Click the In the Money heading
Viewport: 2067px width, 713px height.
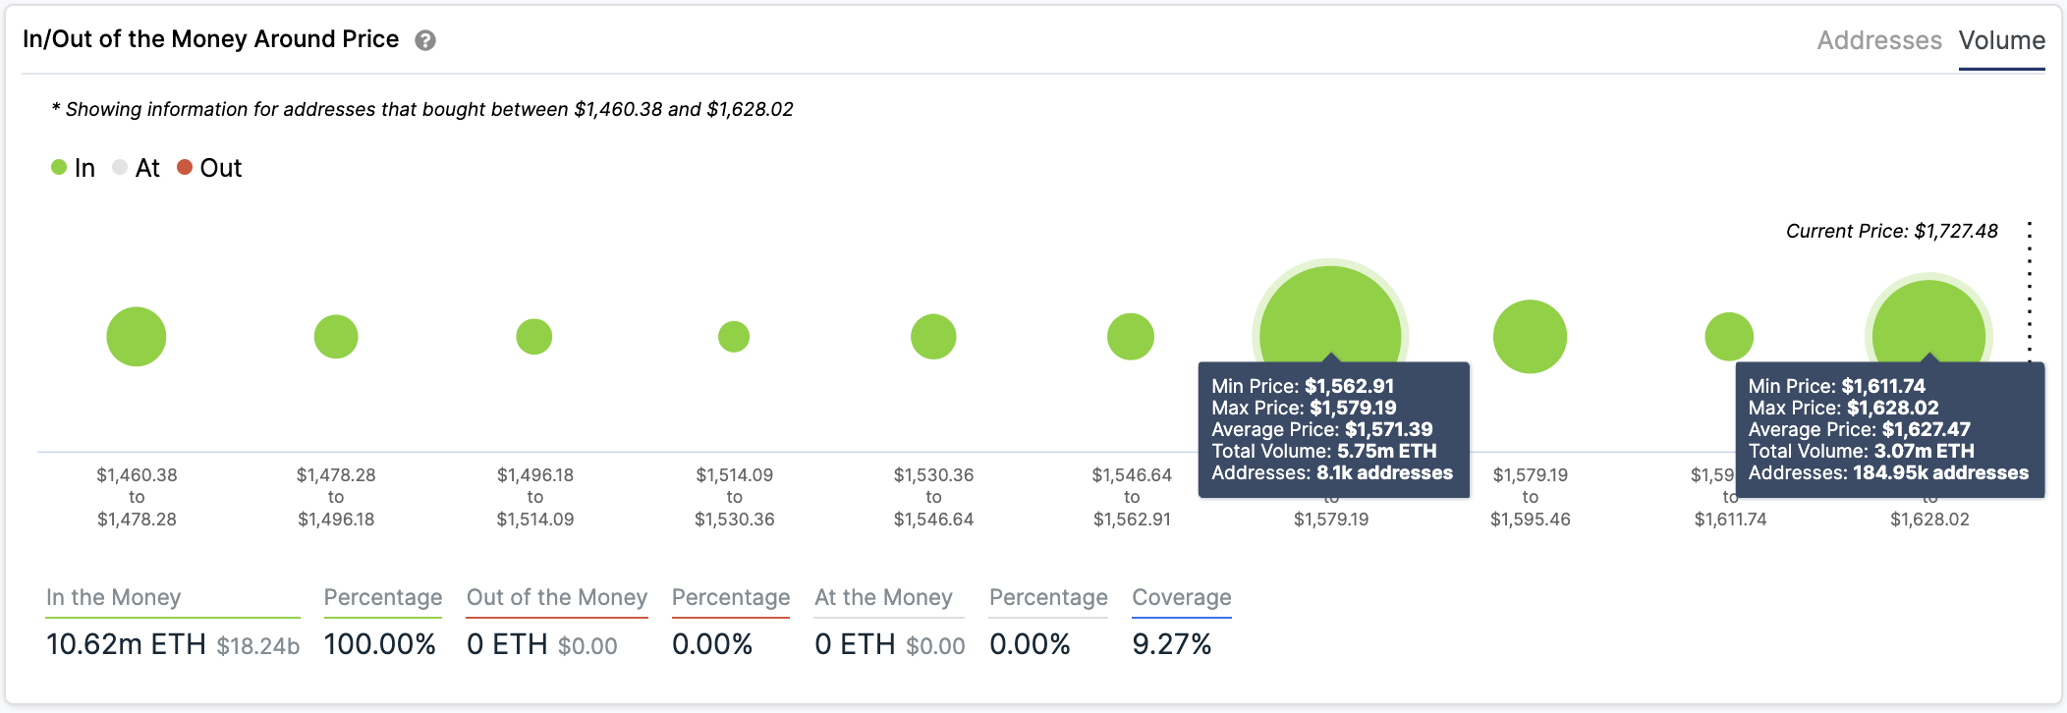(114, 597)
